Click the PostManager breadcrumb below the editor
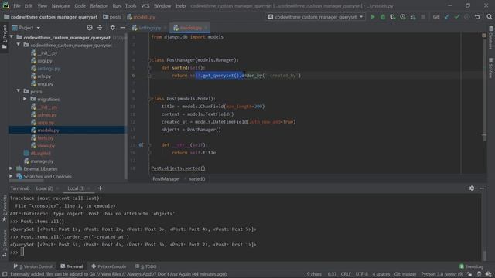The image size is (495, 278). [x=166, y=178]
